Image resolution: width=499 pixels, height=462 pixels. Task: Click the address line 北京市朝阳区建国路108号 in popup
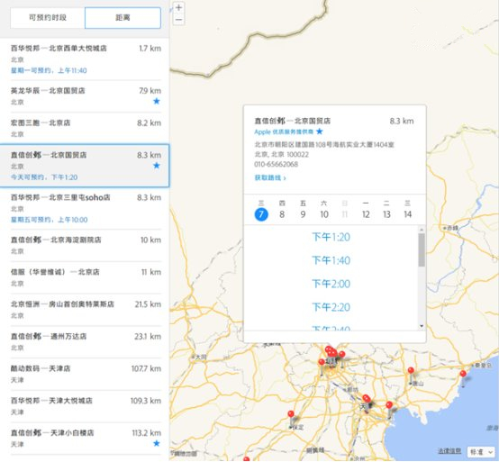(324, 145)
